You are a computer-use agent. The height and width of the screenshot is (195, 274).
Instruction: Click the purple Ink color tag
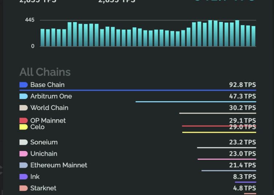tap(23, 177)
